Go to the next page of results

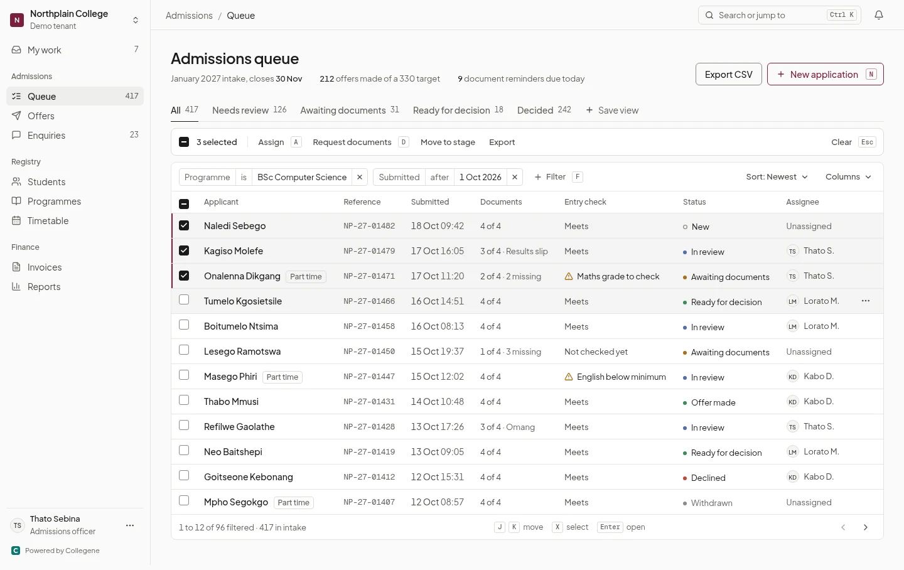[866, 527]
